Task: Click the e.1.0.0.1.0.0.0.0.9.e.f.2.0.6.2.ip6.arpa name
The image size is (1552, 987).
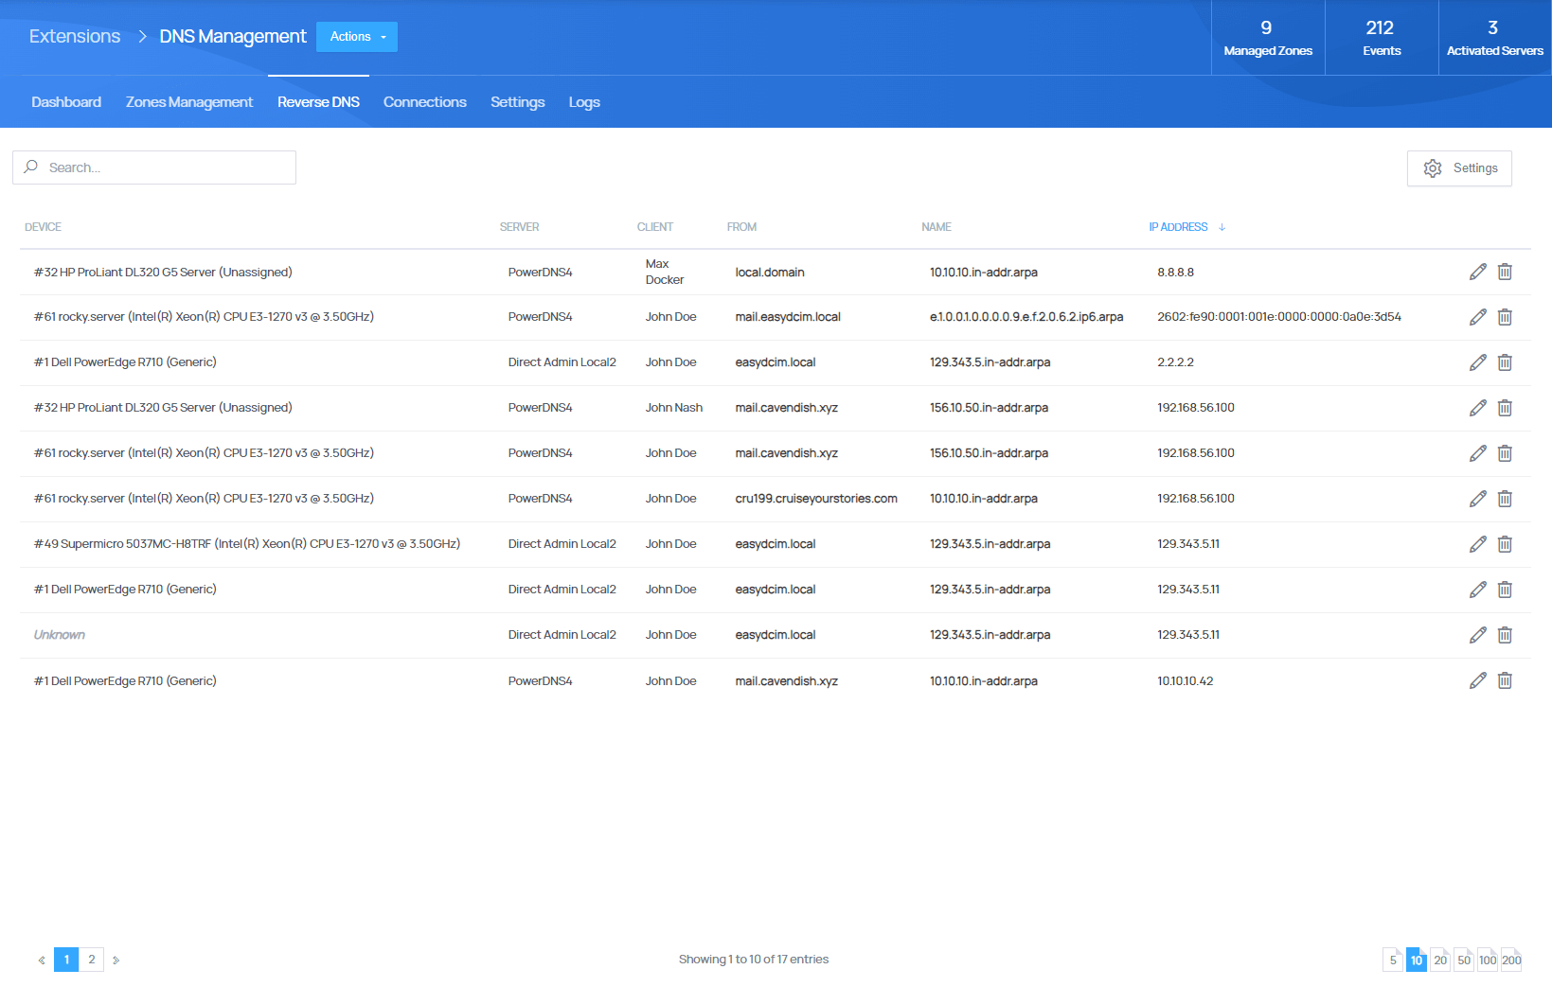Action: [x=1026, y=317]
